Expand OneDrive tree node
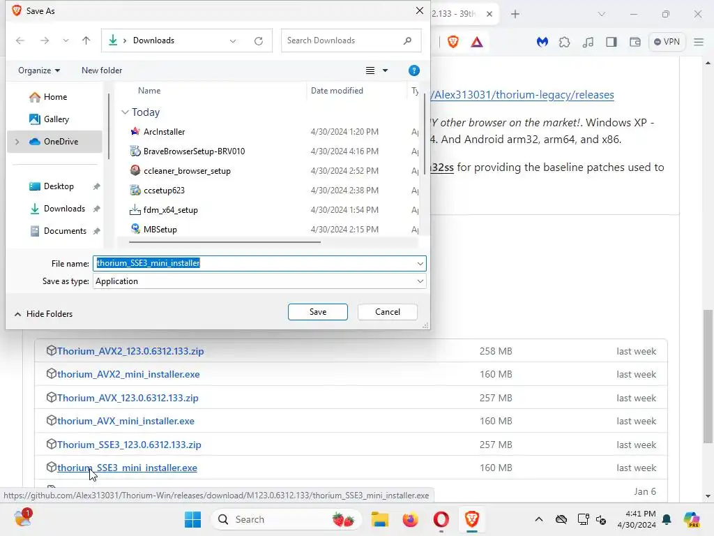The image size is (714, 536). [17, 142]
